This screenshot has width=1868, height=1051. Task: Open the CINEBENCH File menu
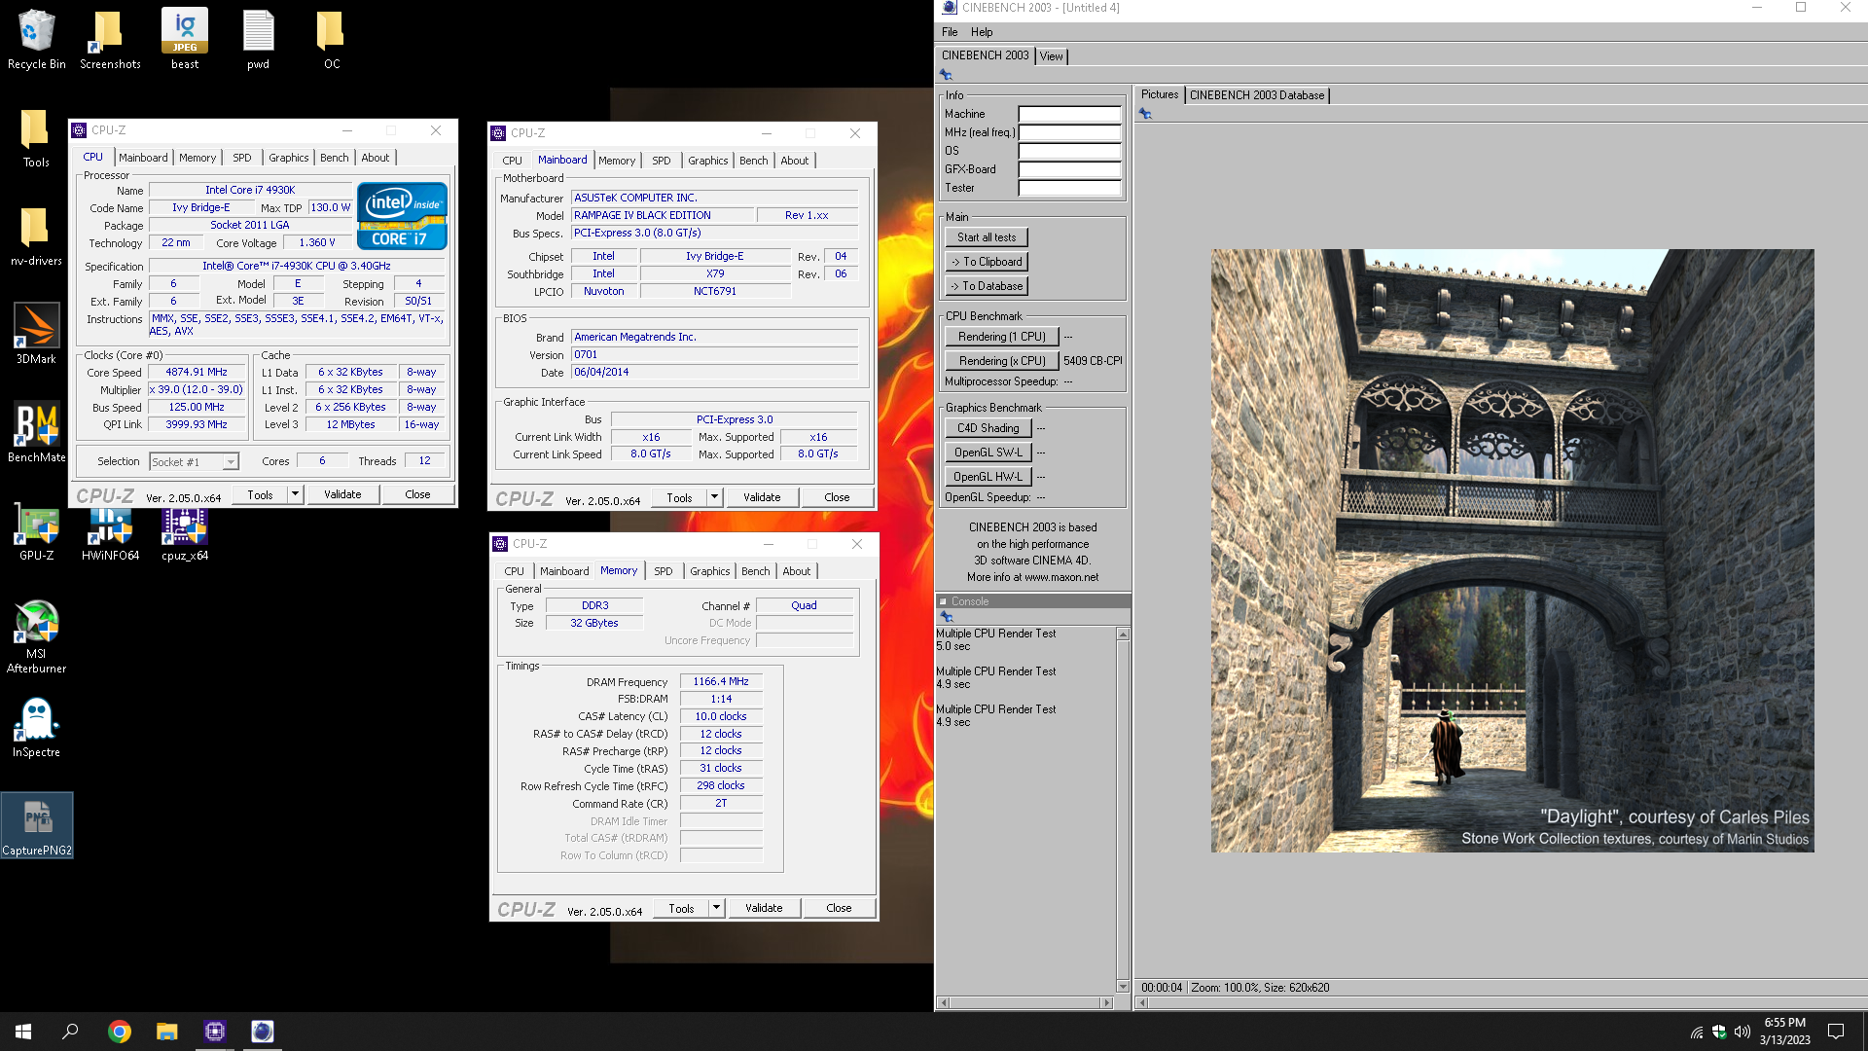click(950, 32)
